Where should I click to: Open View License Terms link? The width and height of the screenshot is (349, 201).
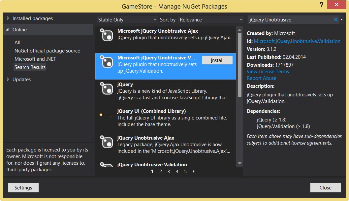click(x=268, y=71)
